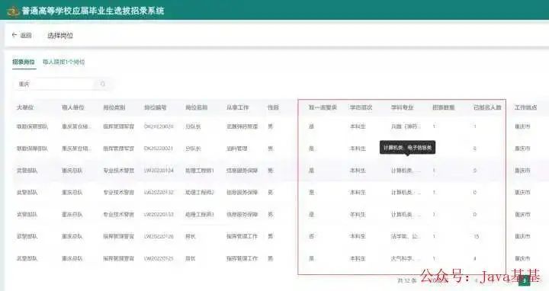Select the 助理工程师1 position cell
The image size is (549, 291).
[x=200, y=171]
